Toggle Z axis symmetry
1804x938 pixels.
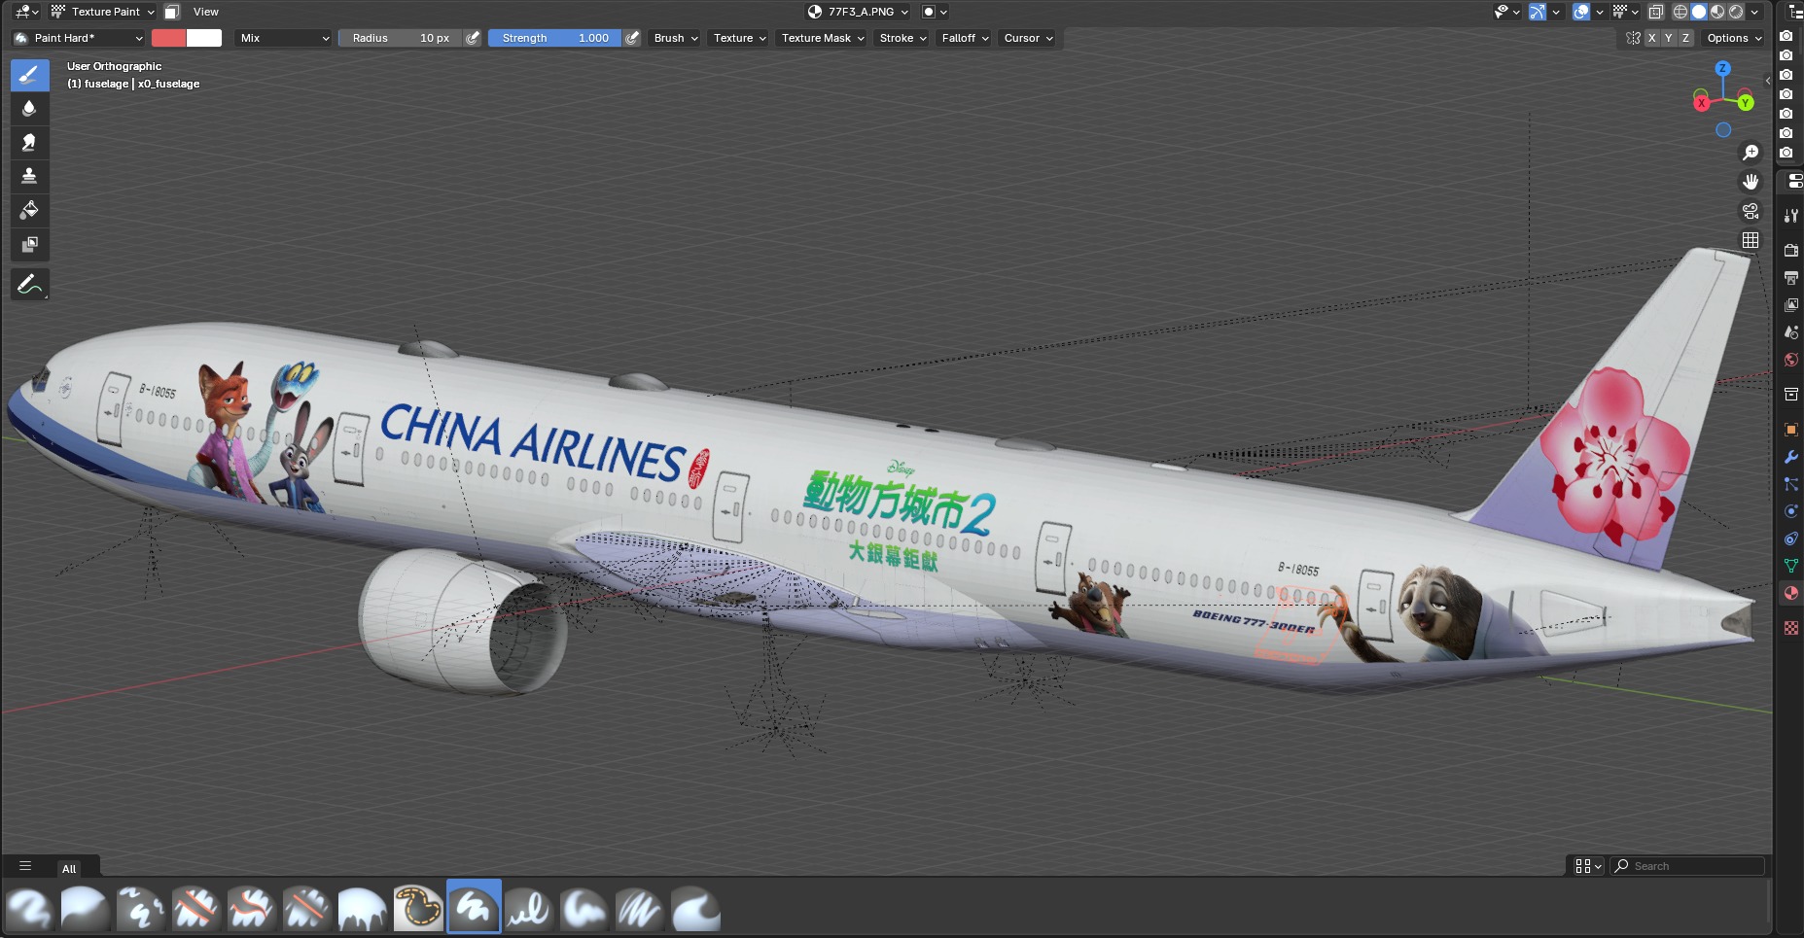coord(1685,38)
